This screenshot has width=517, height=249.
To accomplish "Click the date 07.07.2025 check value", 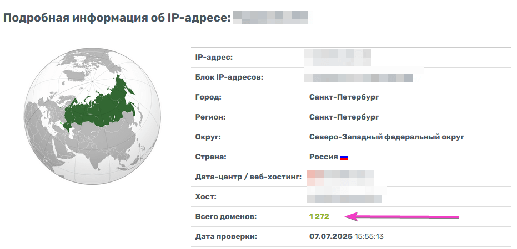I will click(x=330, y=236).
